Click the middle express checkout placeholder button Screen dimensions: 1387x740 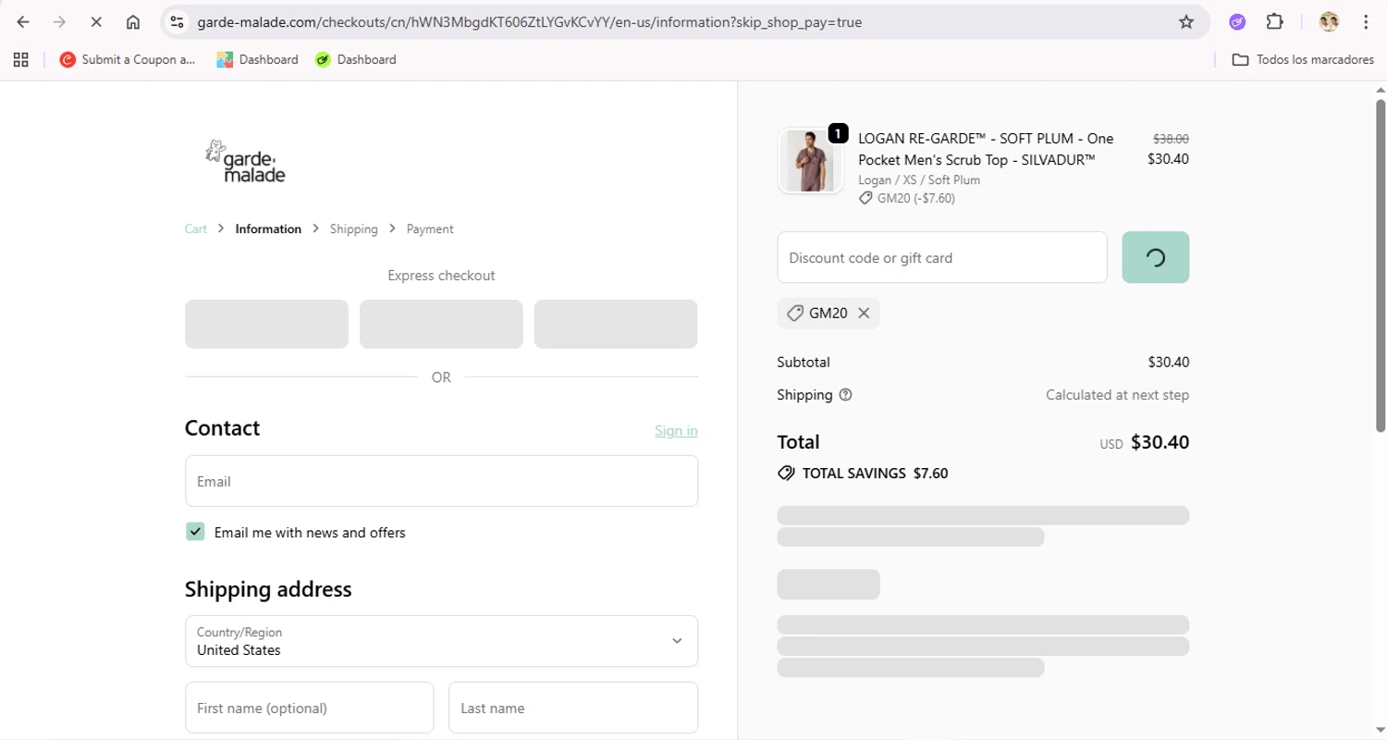click(x=441, y=324)
